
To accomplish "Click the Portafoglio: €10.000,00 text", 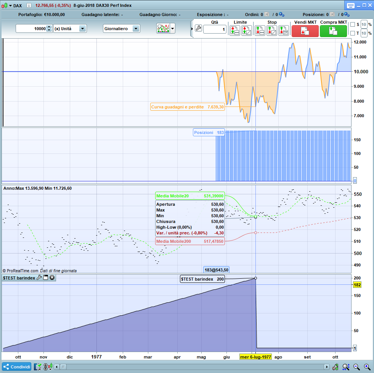I will click(x=42, y=15).
